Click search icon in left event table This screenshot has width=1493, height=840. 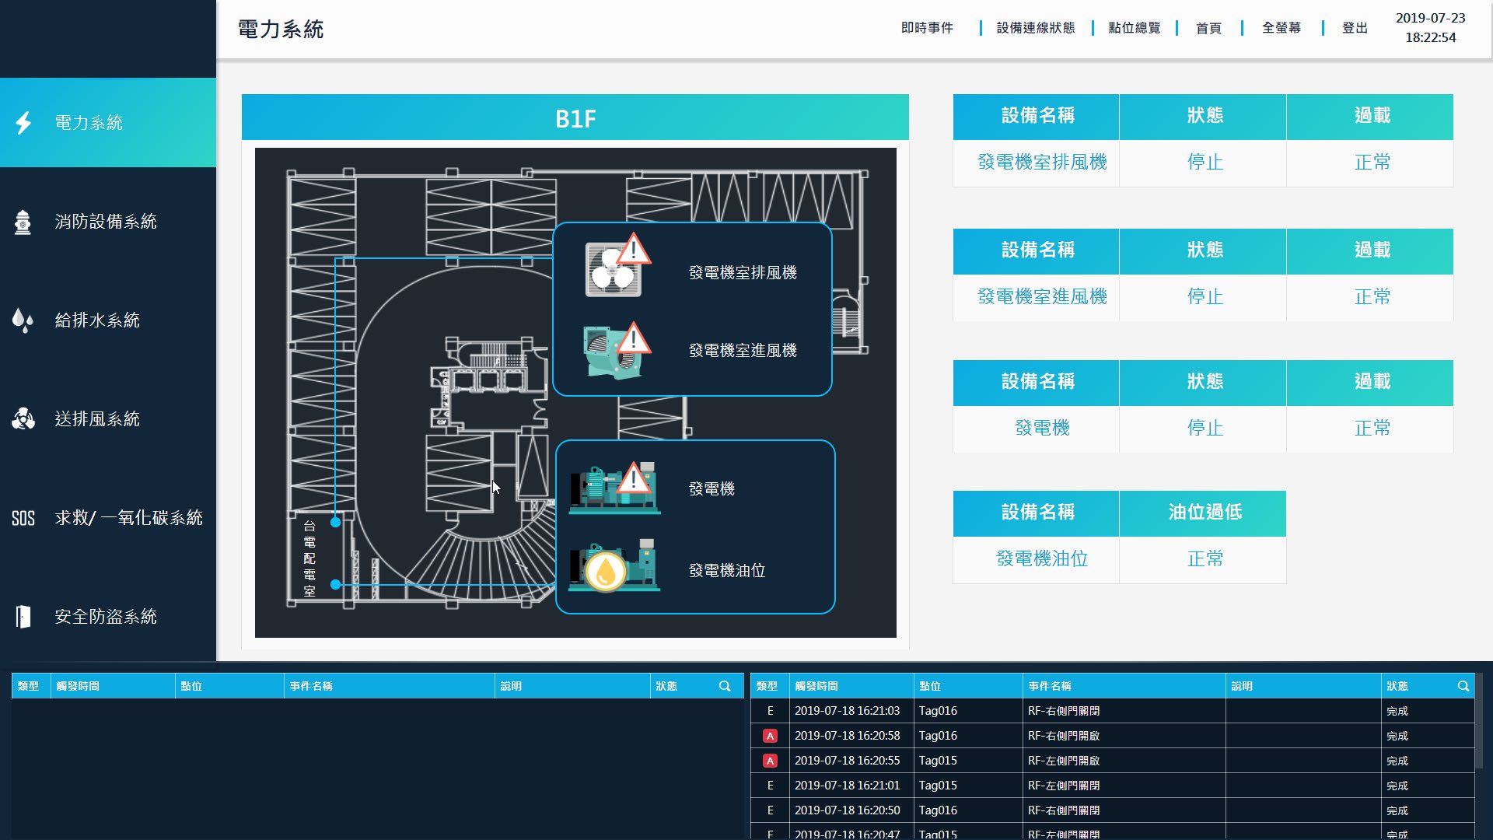pyautogui.click(x=725, y=686)
